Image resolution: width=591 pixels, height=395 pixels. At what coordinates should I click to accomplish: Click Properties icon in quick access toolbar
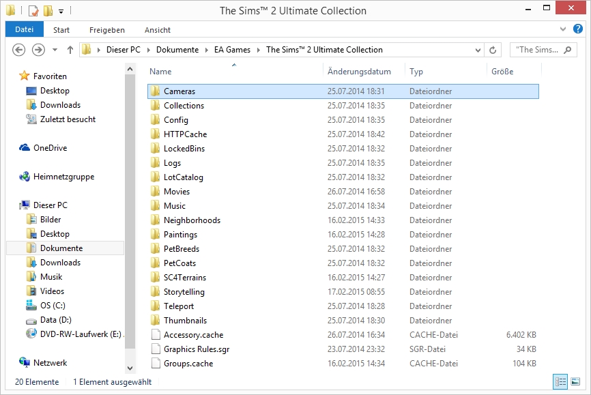coord(33,11)
